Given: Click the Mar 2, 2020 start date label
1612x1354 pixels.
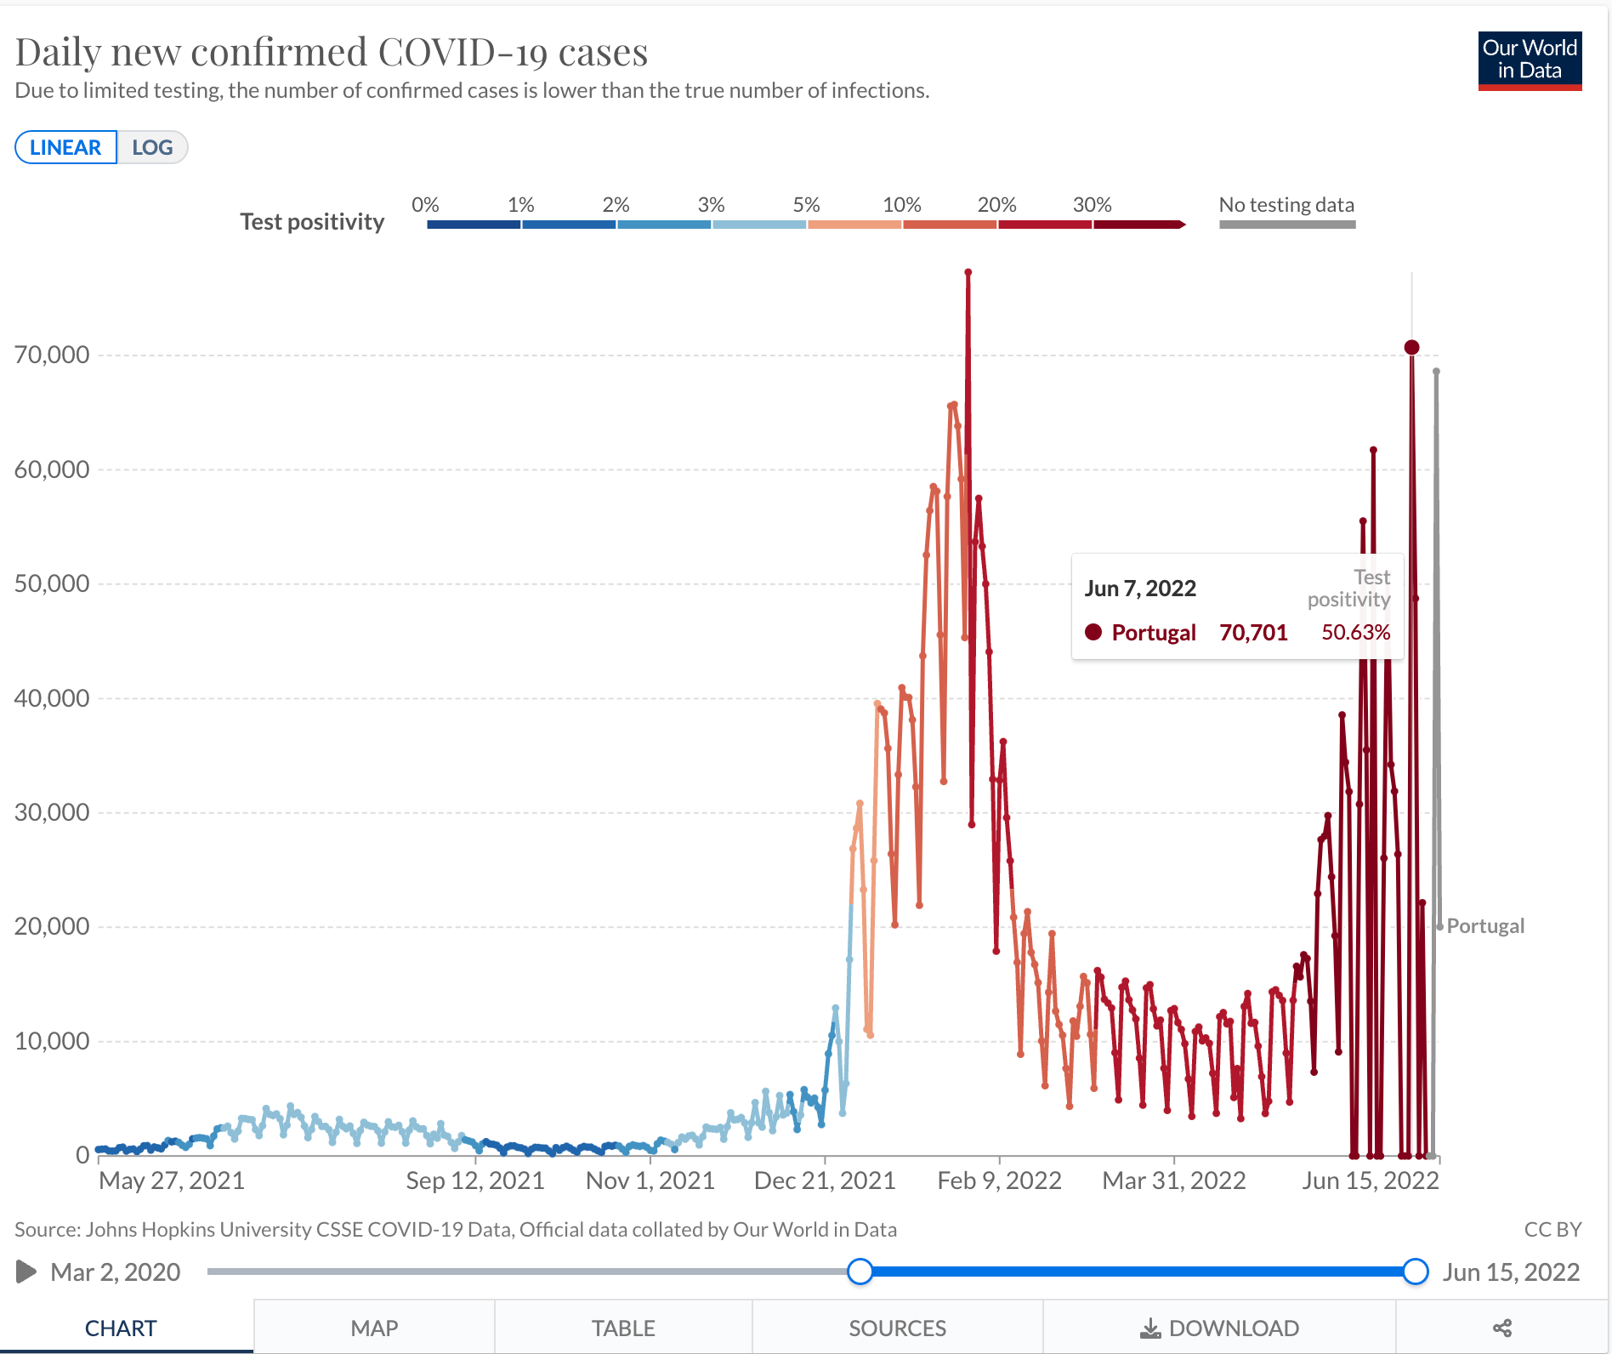Looking at the screenshot, I should [116, 1272].
